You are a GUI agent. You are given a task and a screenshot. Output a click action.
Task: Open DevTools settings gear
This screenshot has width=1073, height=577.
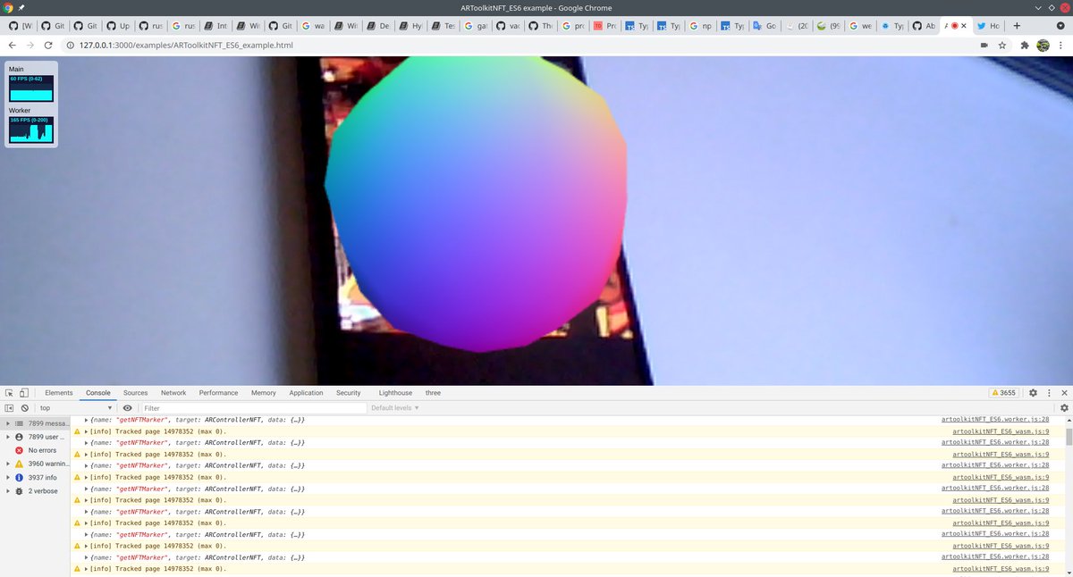pos(1034,392)
